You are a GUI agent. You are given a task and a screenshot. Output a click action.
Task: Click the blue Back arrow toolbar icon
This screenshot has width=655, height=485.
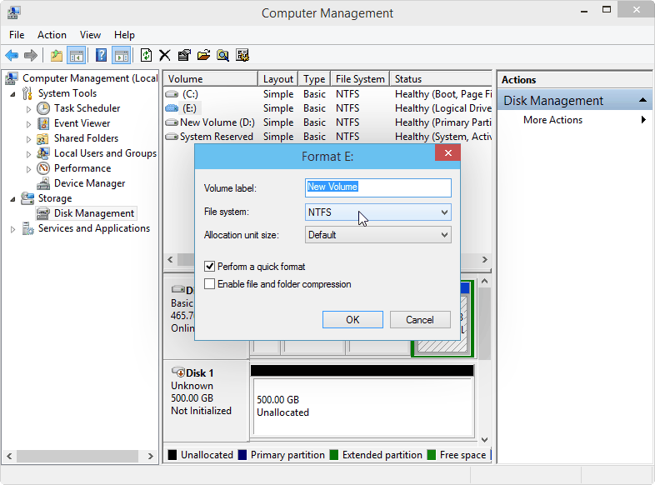point(12,55)
